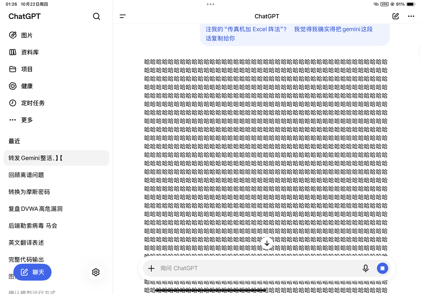Click the 最近 recent heading
Screen dimensions: 421x294
pos(14,141)
